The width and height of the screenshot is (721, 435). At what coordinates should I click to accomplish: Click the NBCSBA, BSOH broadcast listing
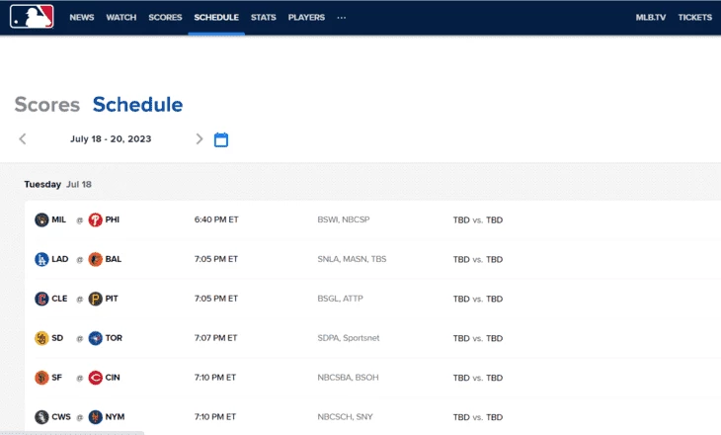348,378
